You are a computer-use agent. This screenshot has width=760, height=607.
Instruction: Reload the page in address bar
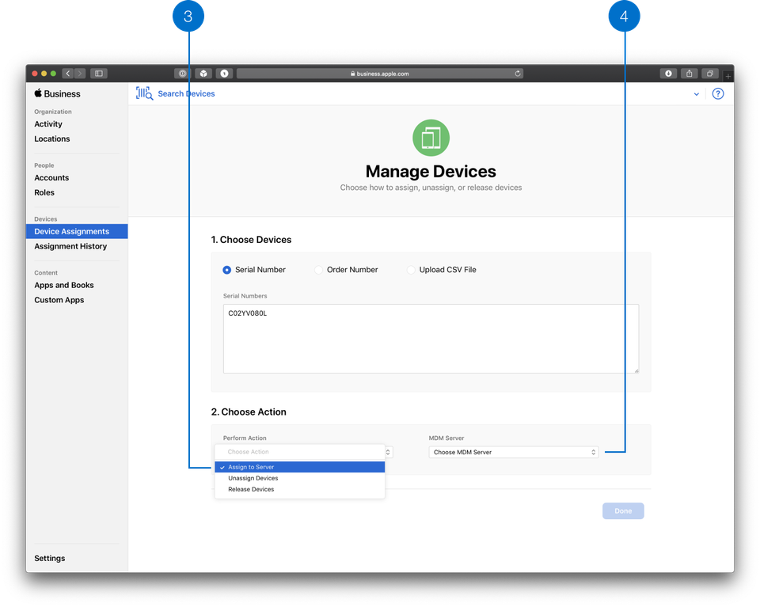point(518,74)
